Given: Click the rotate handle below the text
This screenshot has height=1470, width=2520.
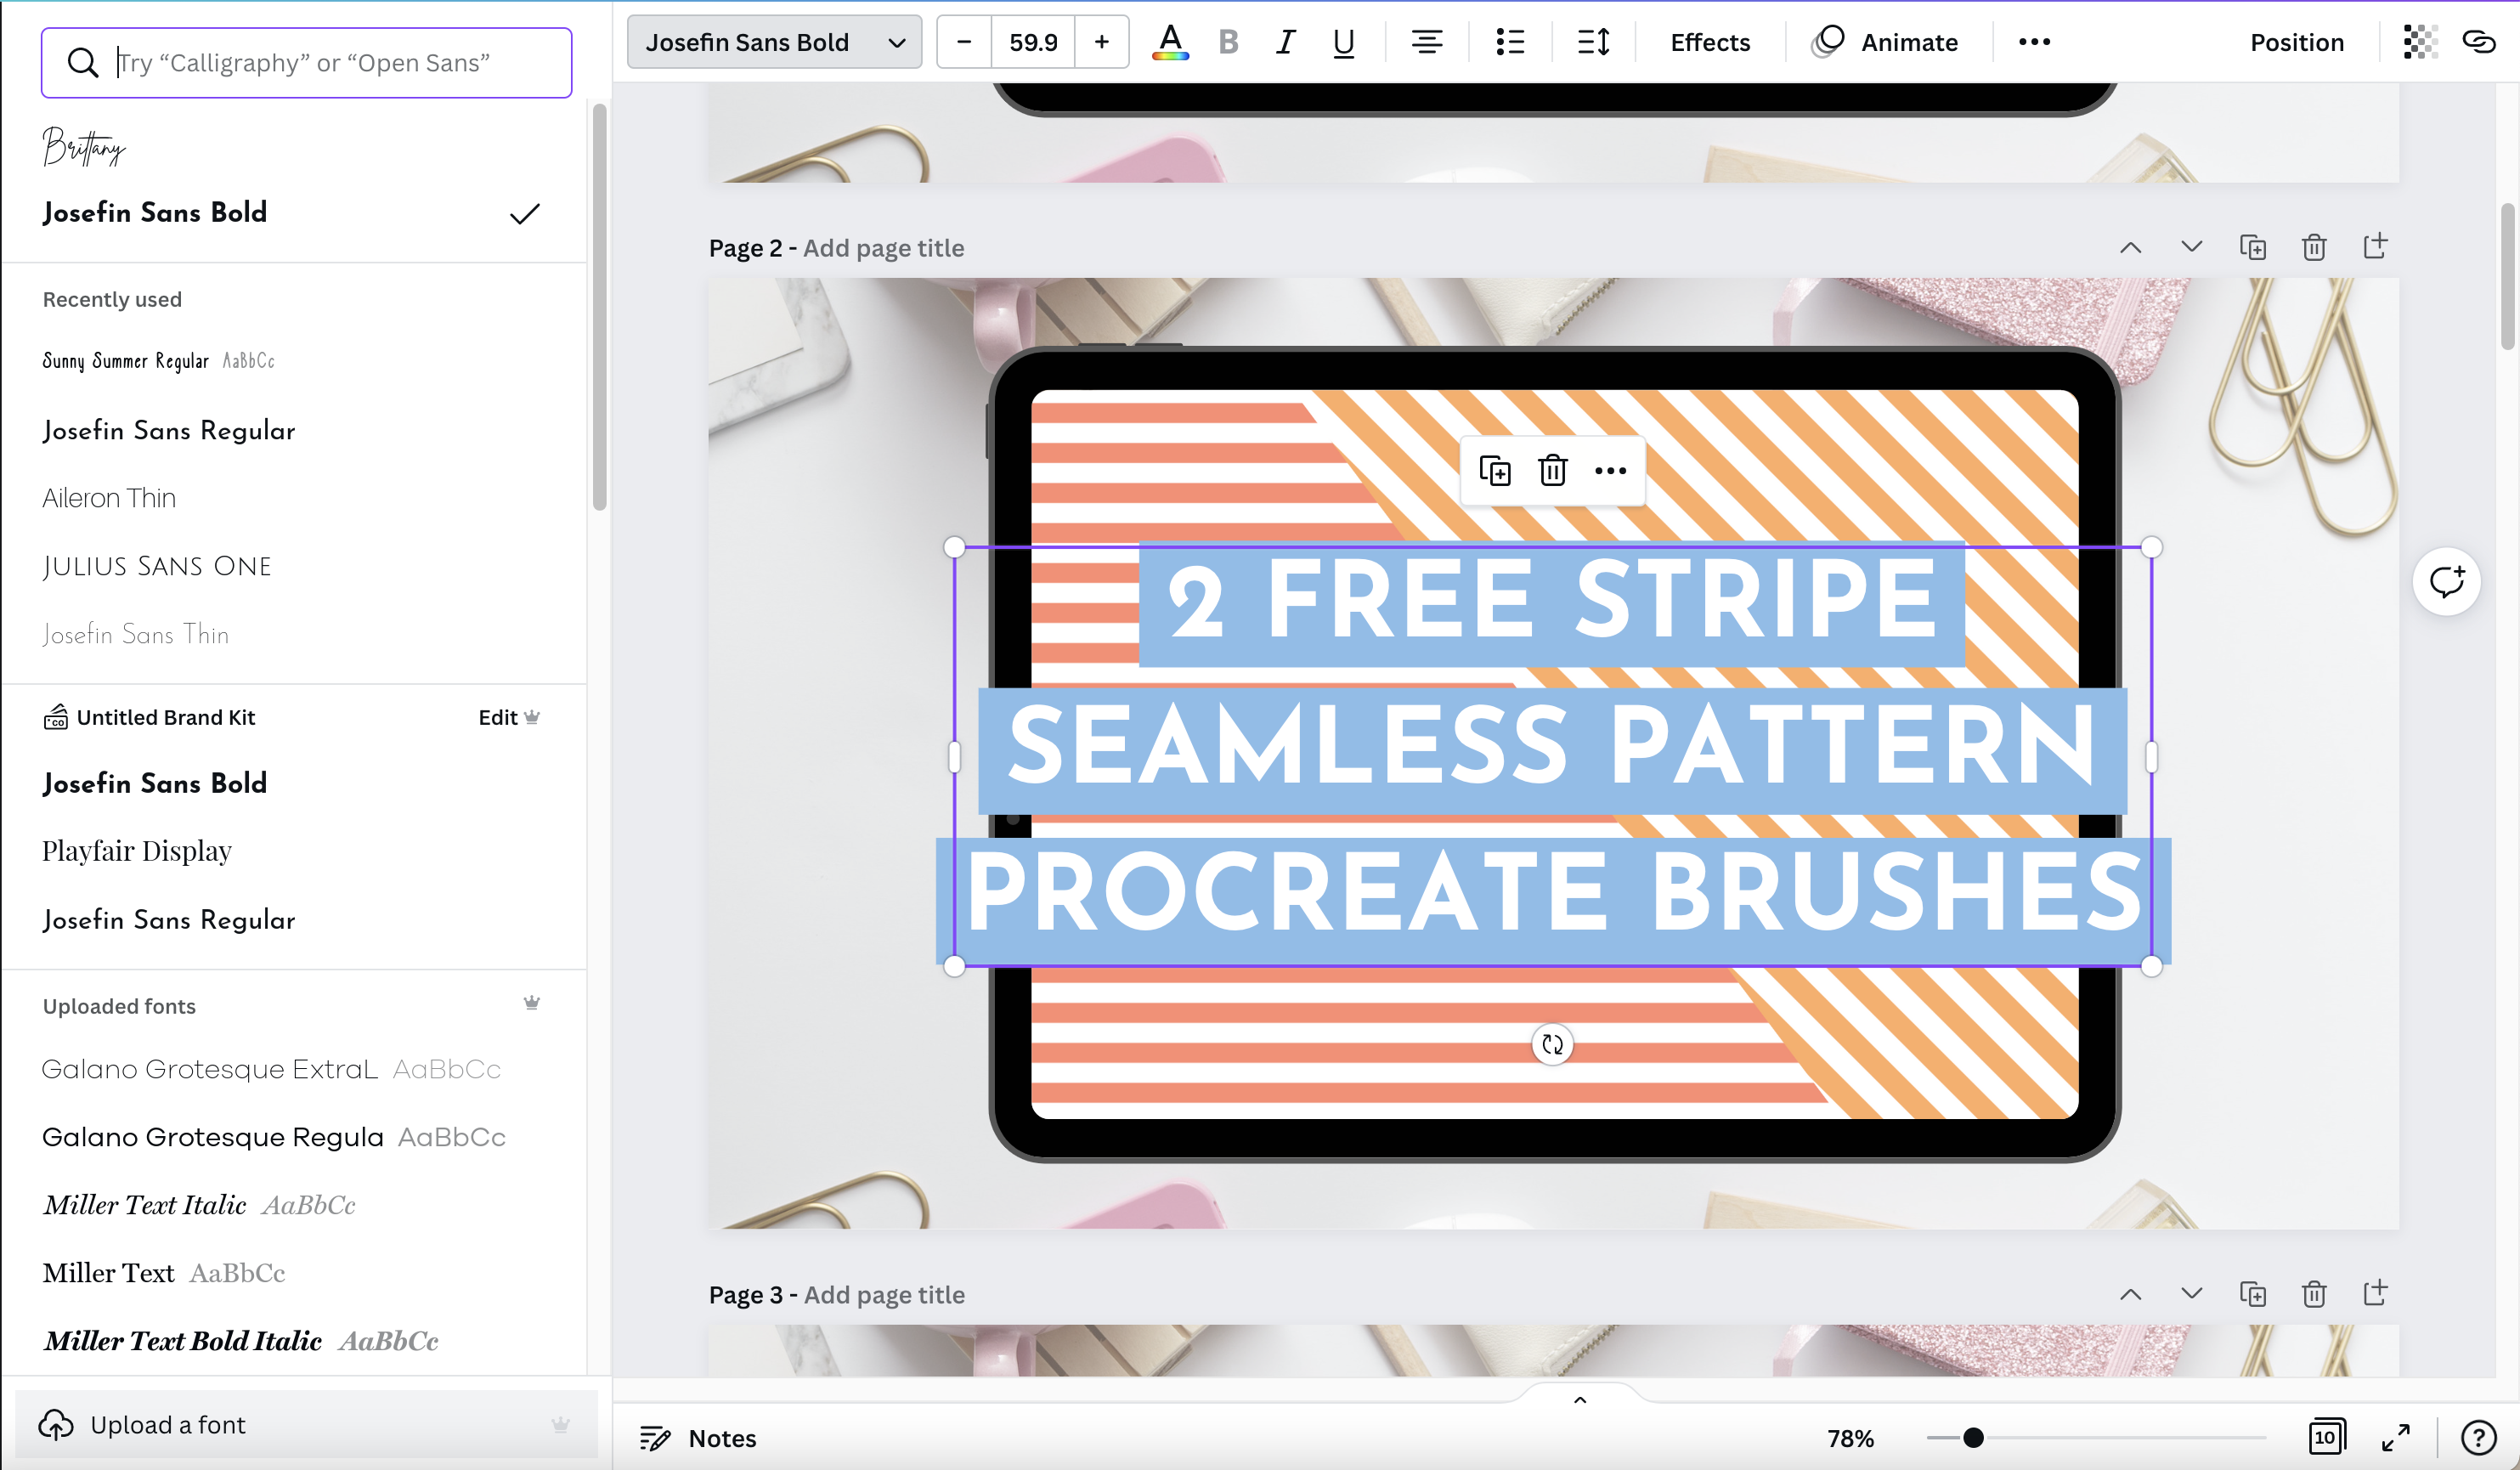Looking at the screenshot, I should [1553, 1045].
